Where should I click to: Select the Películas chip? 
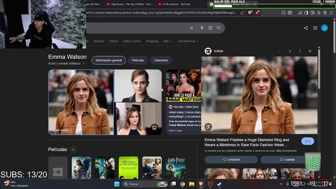[x=138, y=60]
